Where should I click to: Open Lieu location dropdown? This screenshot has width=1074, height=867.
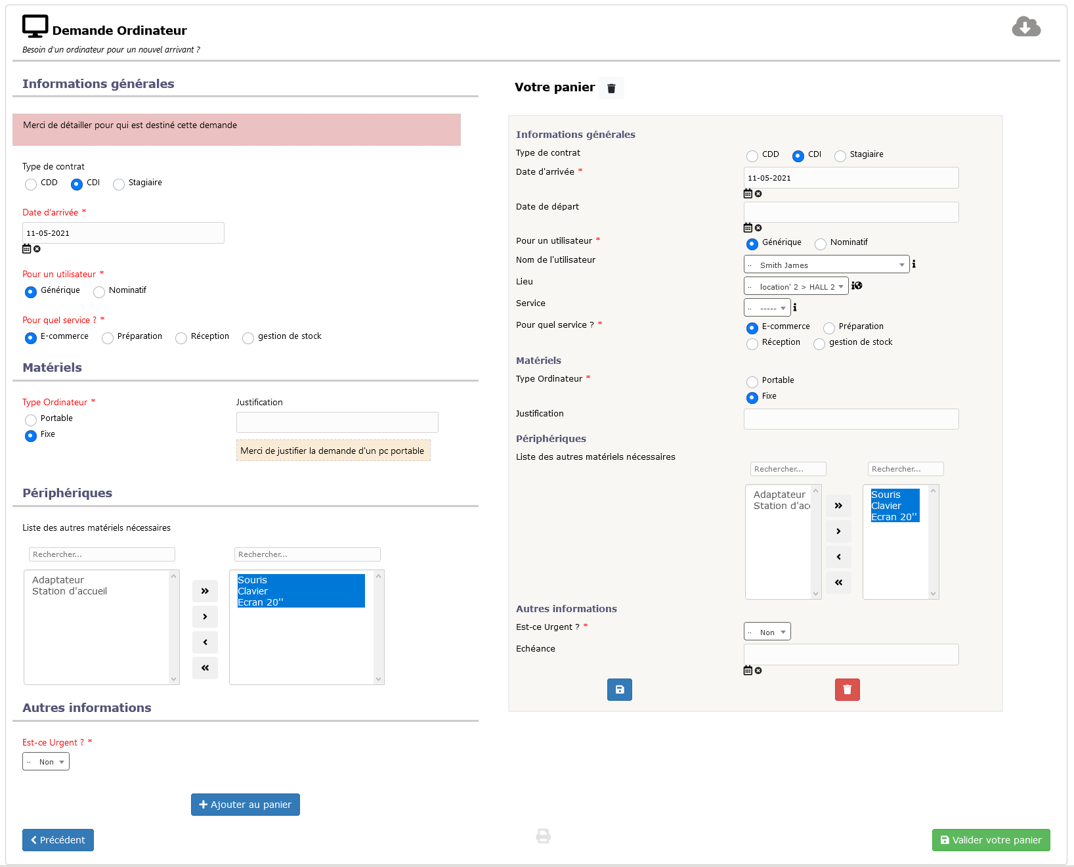796,286
